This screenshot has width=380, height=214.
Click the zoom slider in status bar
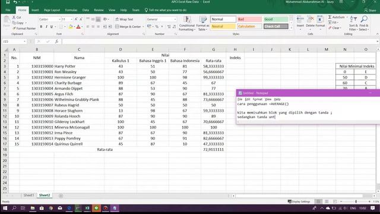(356, 202)
